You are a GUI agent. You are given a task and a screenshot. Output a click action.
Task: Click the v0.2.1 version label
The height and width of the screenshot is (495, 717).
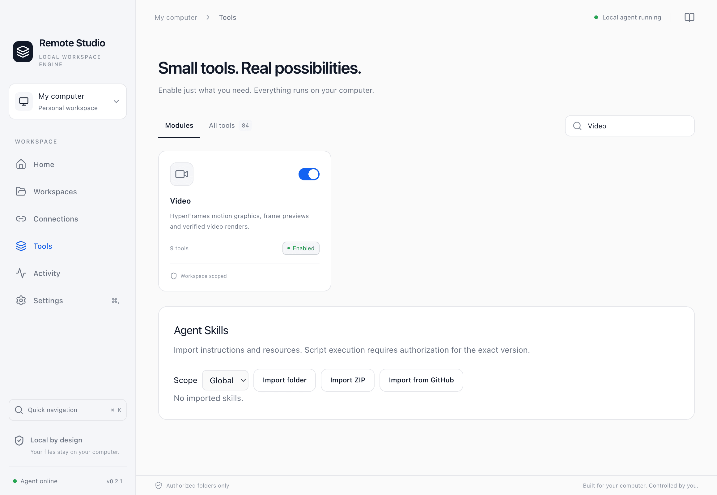pos(114,481)
